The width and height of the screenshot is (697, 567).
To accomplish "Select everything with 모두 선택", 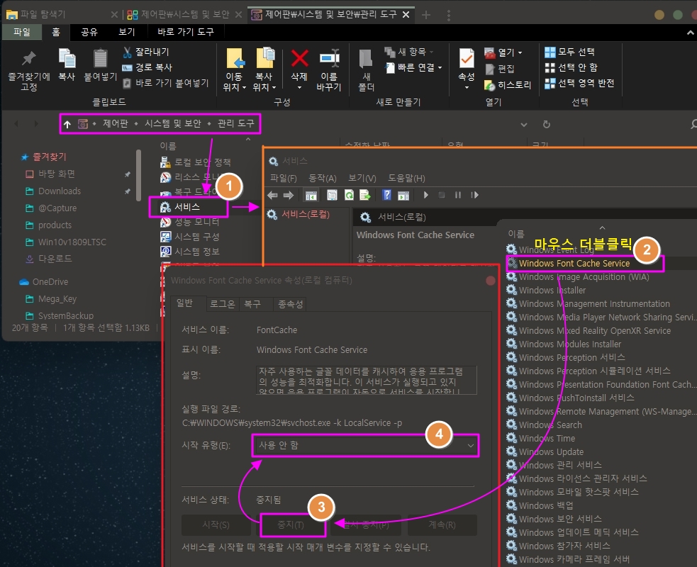I will (570, 52).
